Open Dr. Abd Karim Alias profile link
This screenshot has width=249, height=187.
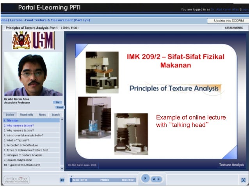click(x=224, y=9)
